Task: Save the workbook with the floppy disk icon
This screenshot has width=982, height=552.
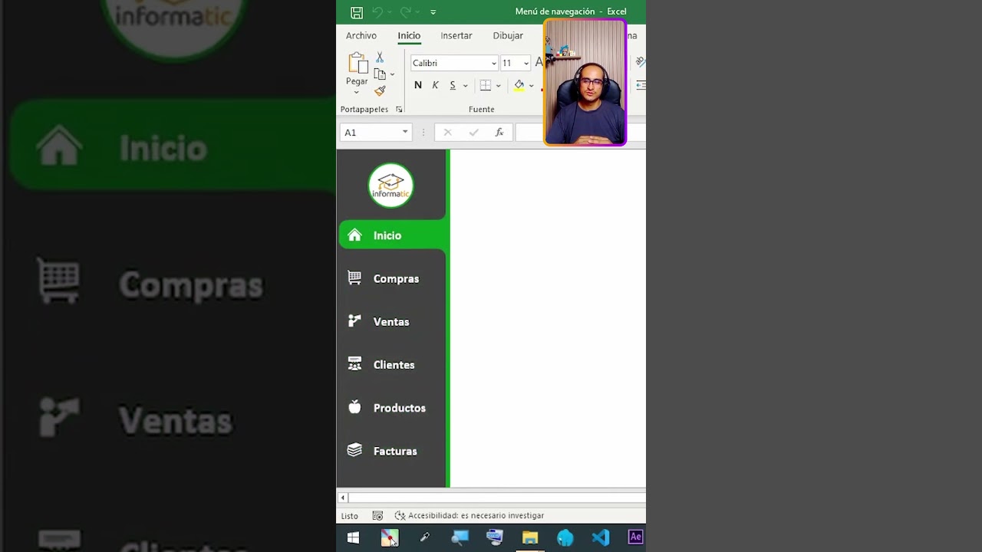Action: coord(357,12)
